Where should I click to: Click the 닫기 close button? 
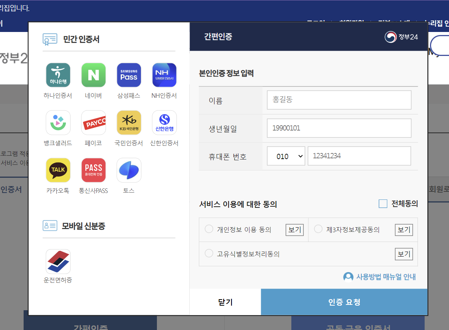tap(225, 302)
